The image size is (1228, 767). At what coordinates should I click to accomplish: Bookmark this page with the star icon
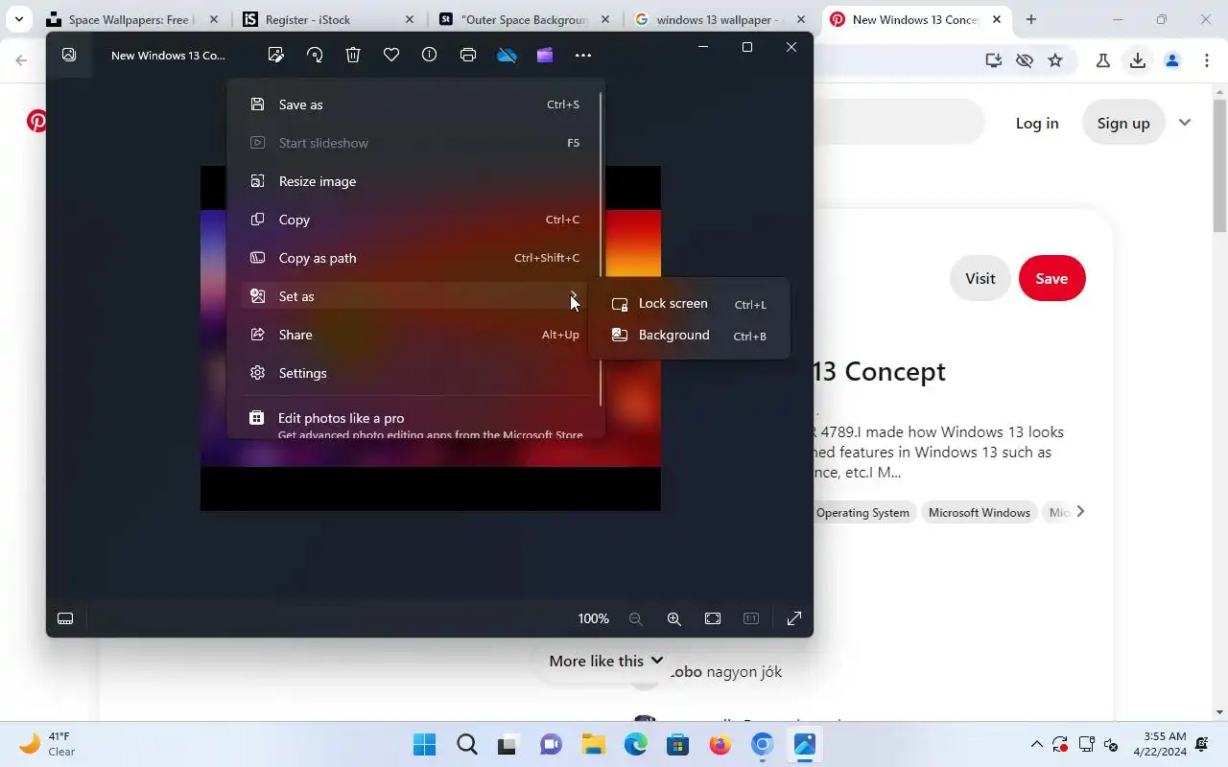tap(1055, 60)
